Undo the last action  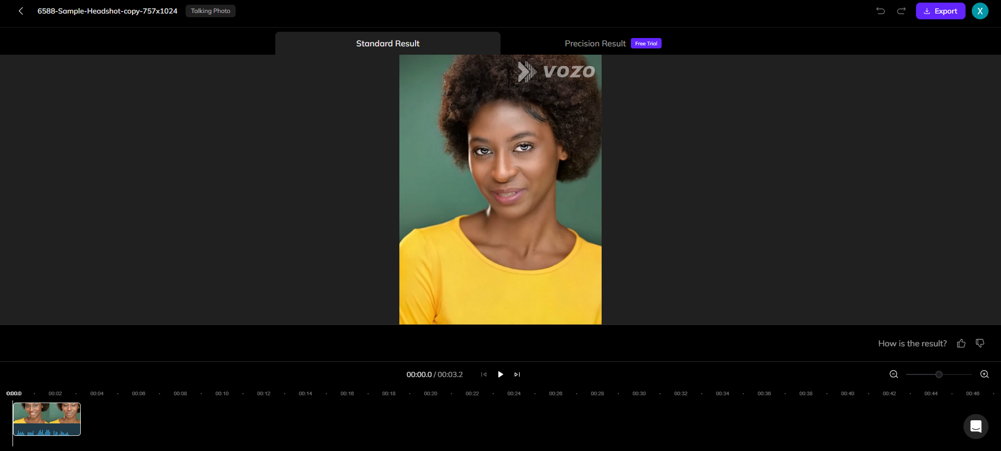tap(881, 11)
